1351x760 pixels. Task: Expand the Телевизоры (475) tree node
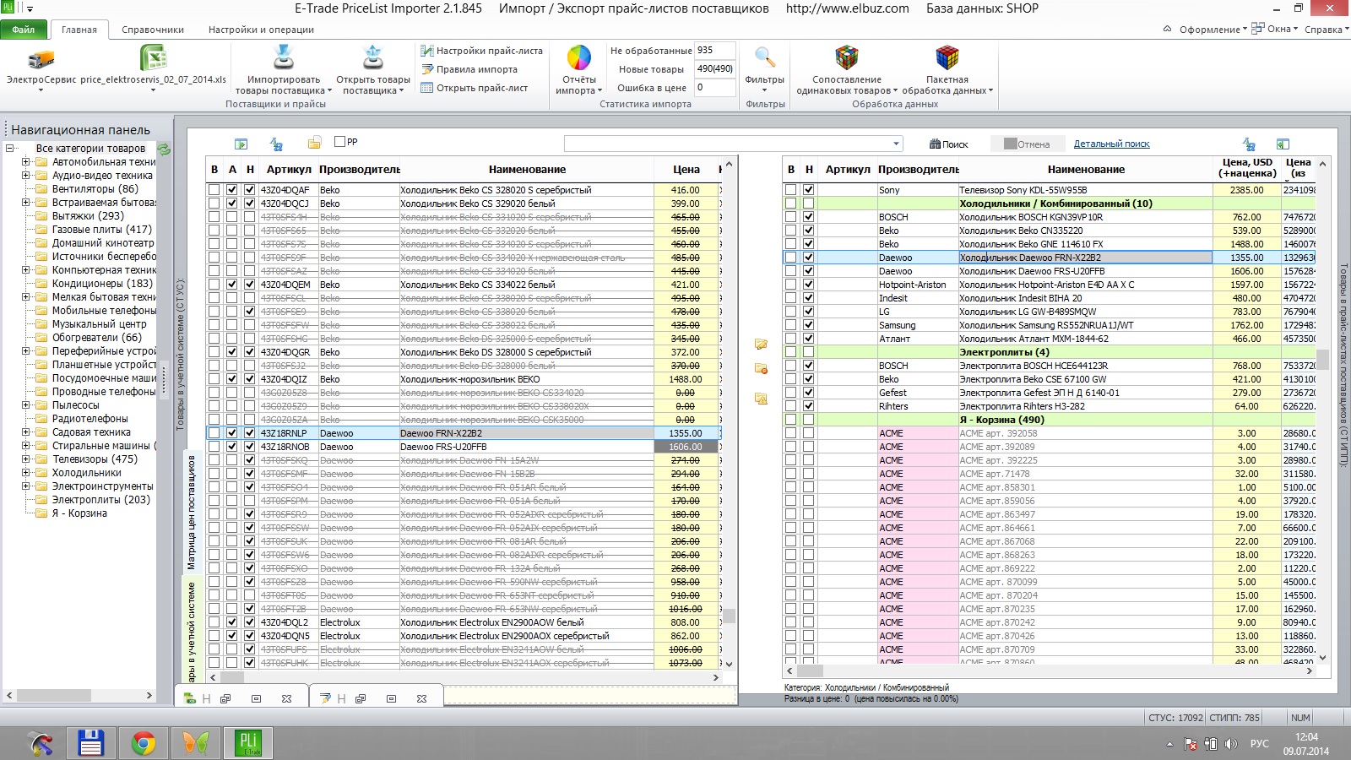[25, 459]
